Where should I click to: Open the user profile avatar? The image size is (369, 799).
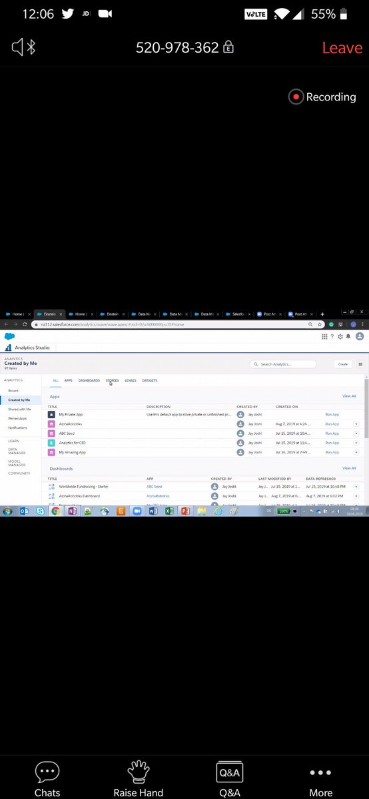(360, 336)
